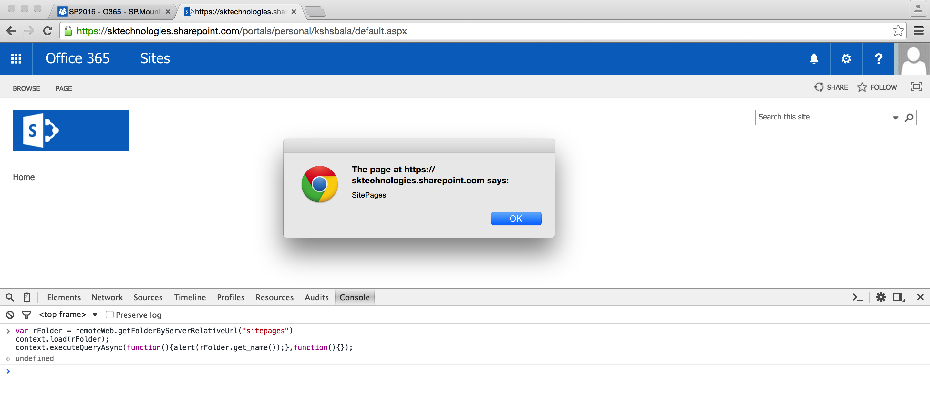Open the console filter funnel
Viewport: 930px width, 403px height.
click(x=26, y=315)
